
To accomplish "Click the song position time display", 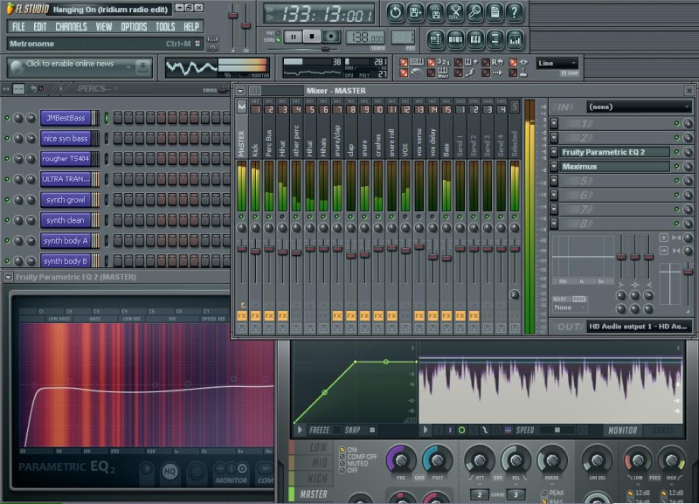I will (x=319, y=14).
